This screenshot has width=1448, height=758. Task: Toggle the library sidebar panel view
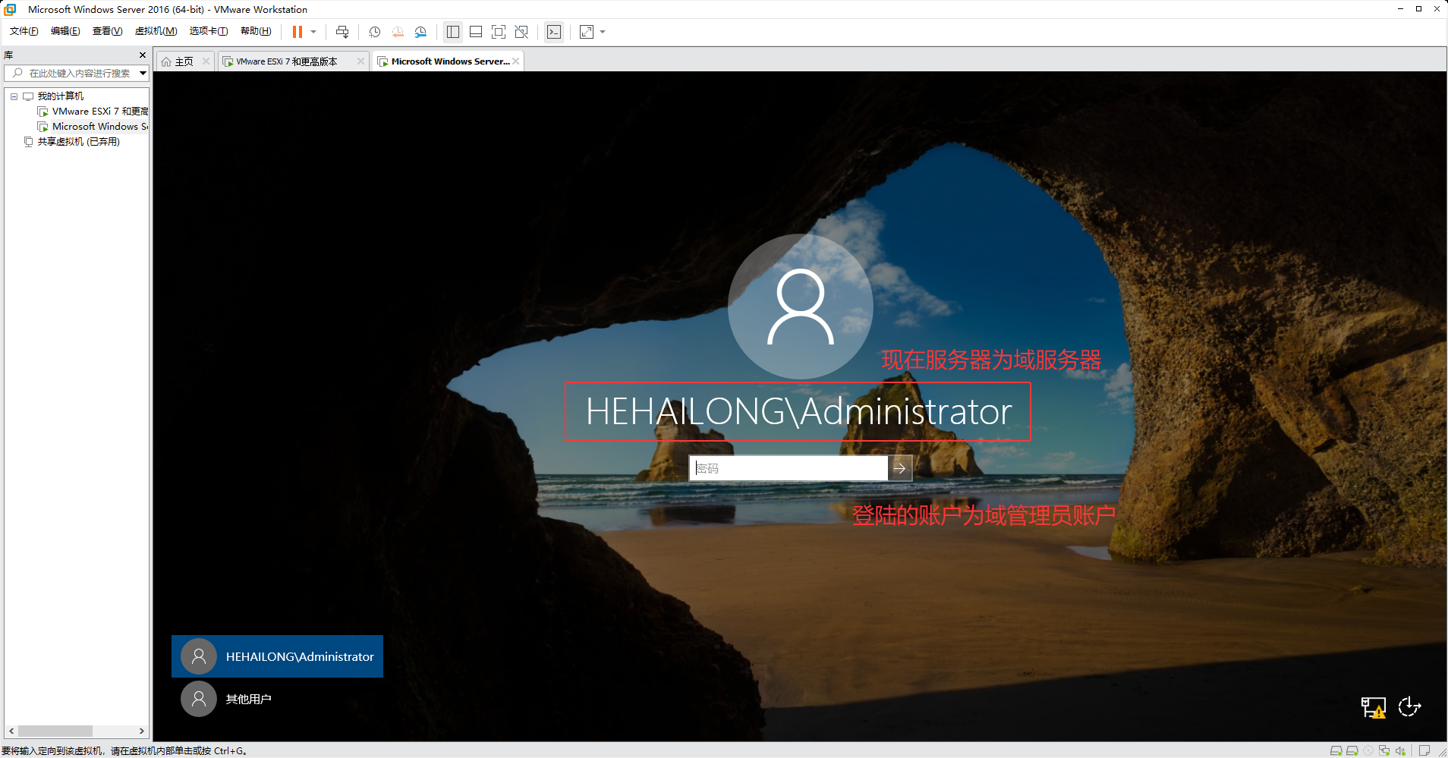tap(453, 32)
